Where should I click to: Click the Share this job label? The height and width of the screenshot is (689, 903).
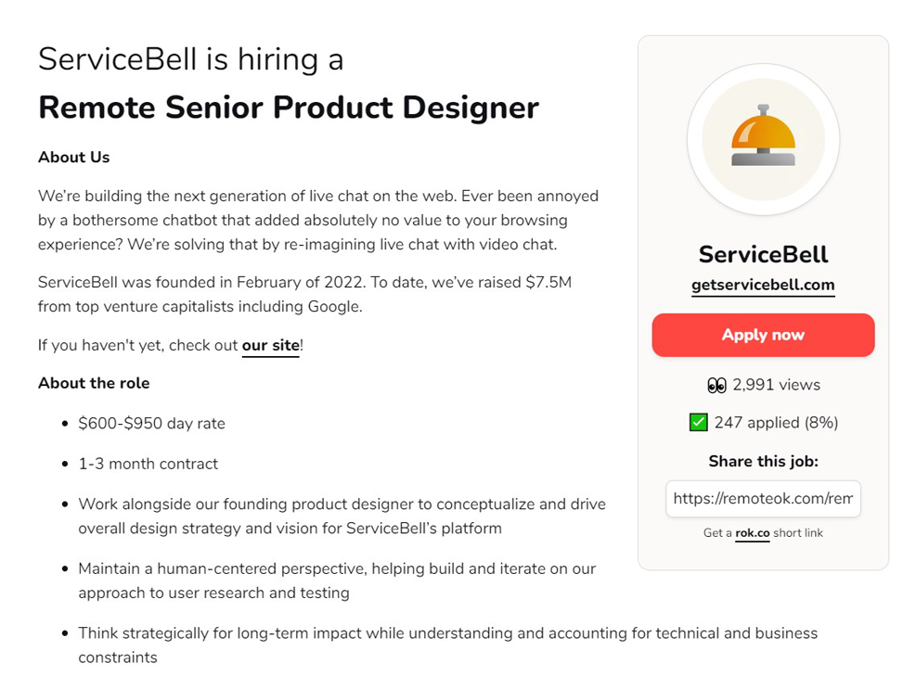click(763, 461)
